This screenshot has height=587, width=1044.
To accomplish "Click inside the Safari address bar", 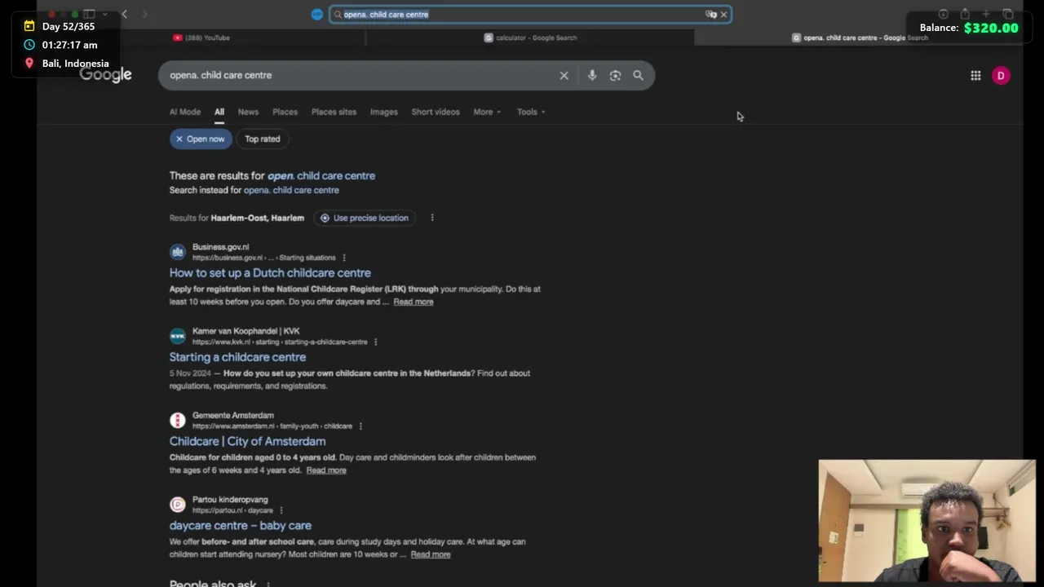I will click(530, 14).
